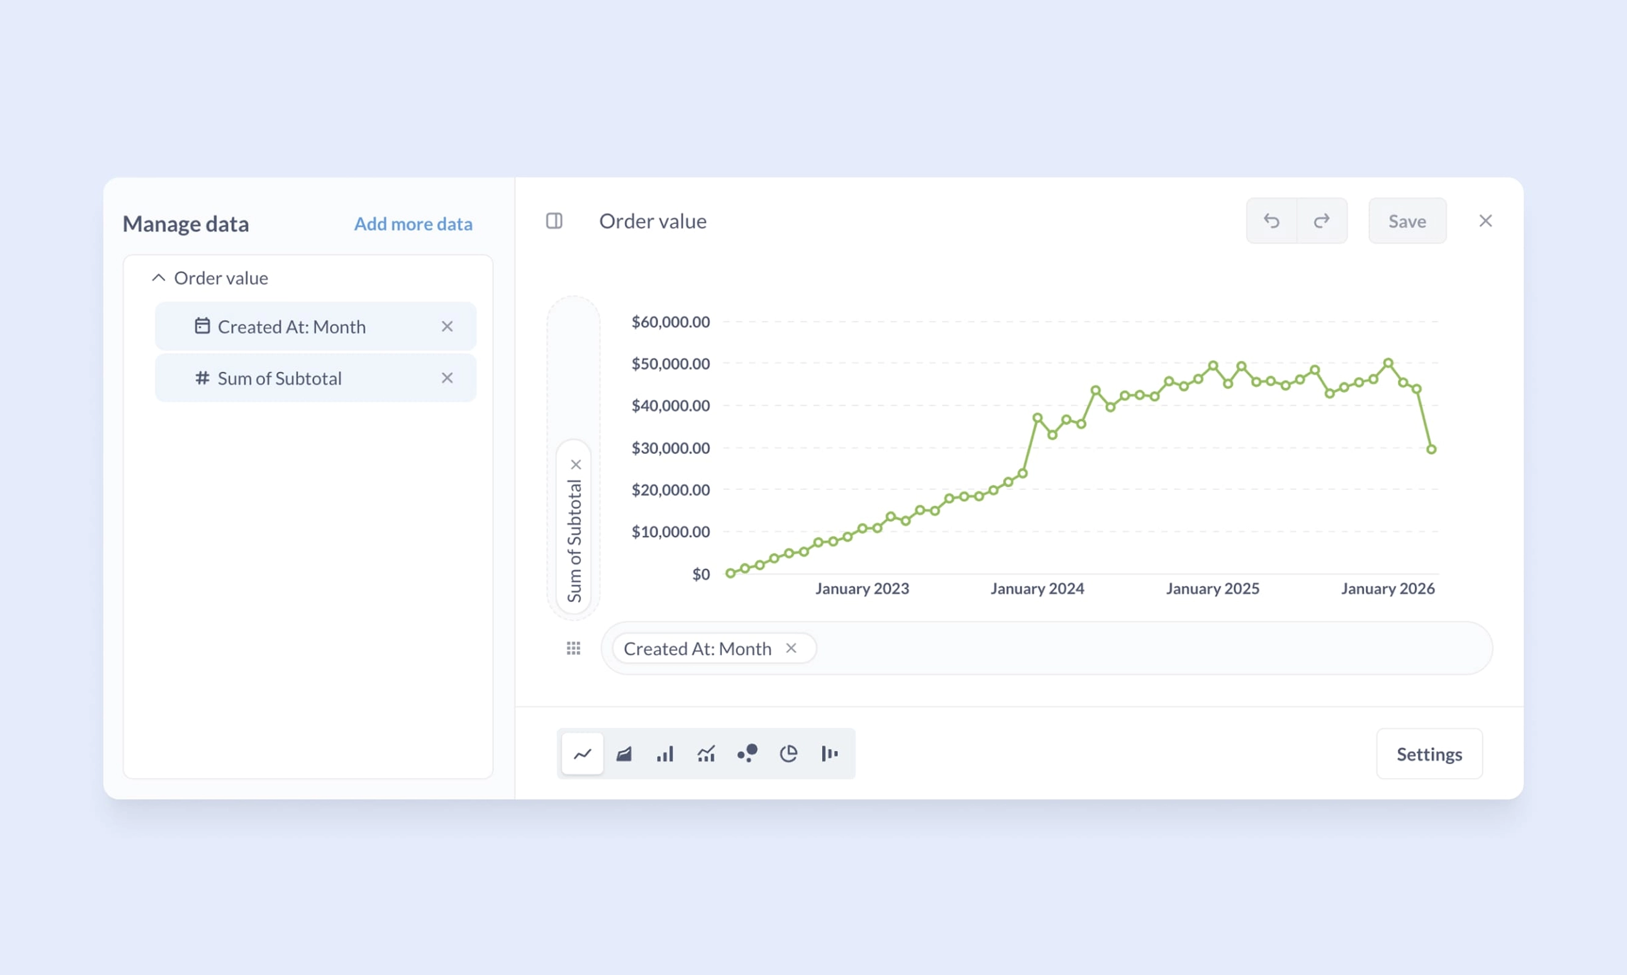Choose the scatter bubble chart icon
1627x975 pixels.
click(748, 754)
